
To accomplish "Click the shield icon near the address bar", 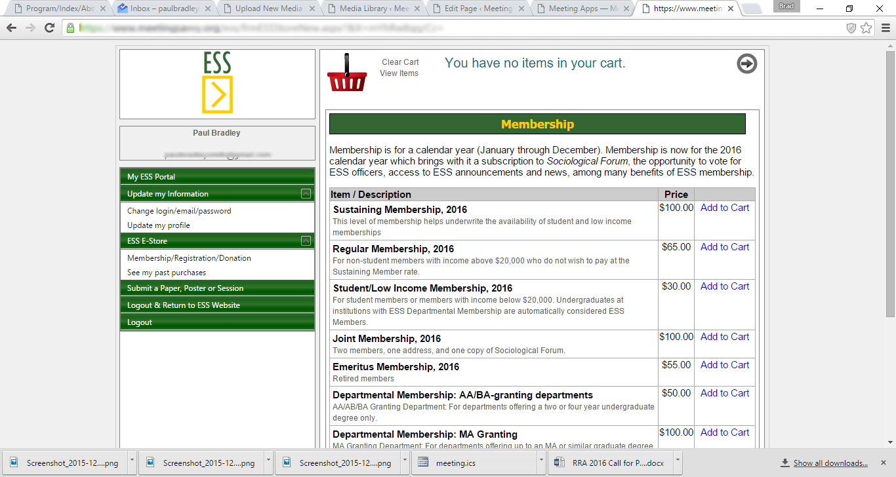I will point(851,29).
